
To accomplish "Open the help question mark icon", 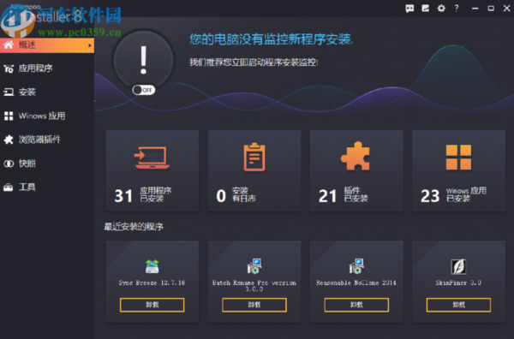I will [457, 9].
